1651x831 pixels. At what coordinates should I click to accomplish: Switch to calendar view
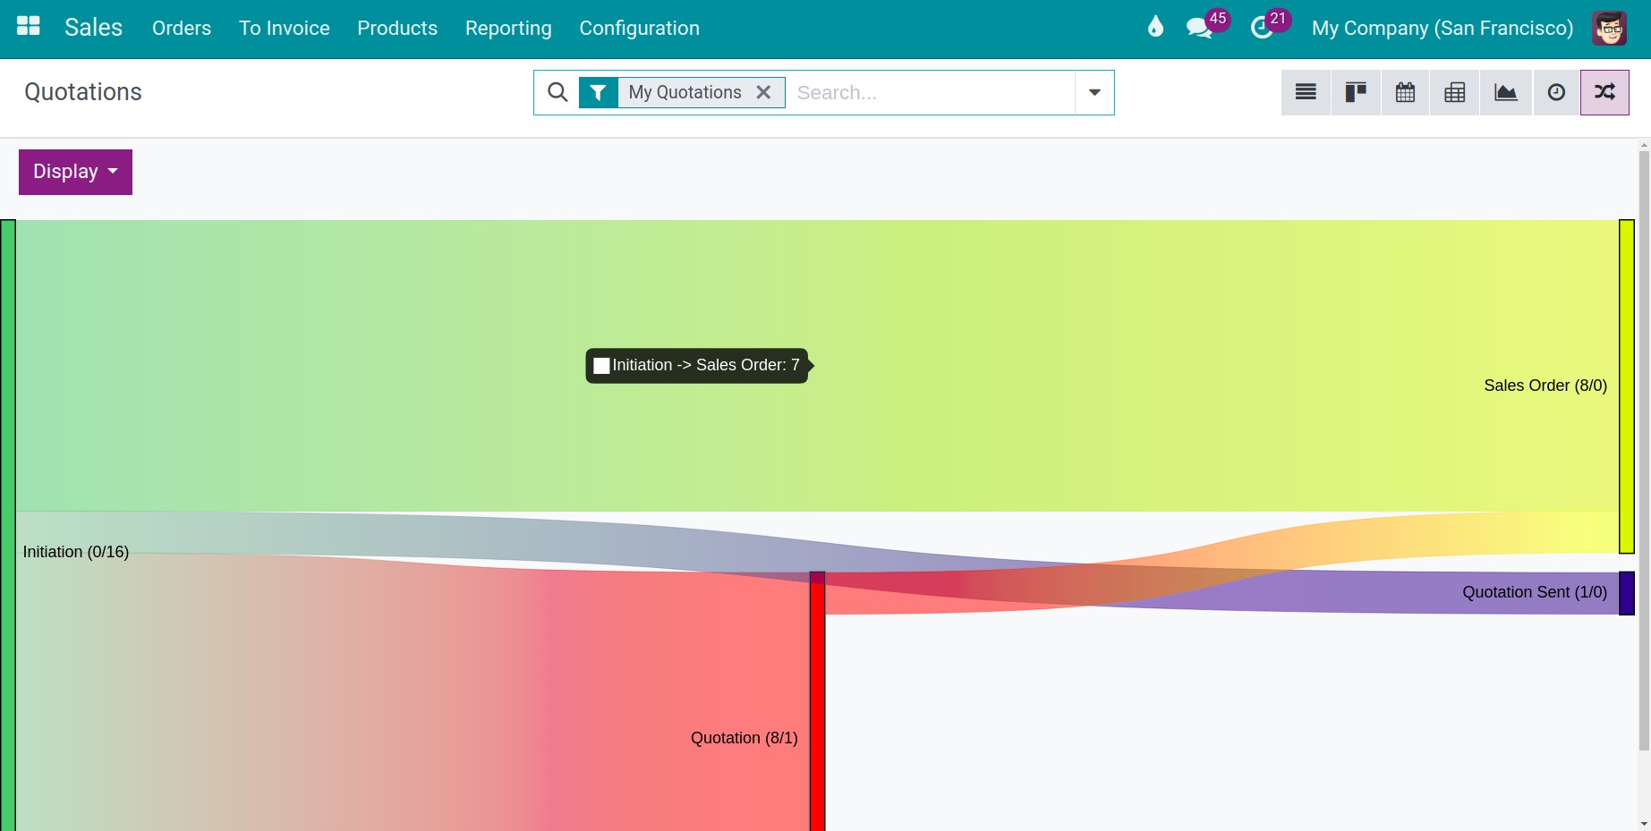(x=1406, y=92)
